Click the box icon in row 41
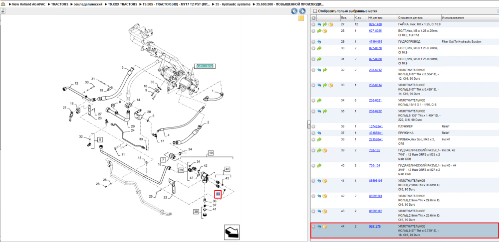 325,181
